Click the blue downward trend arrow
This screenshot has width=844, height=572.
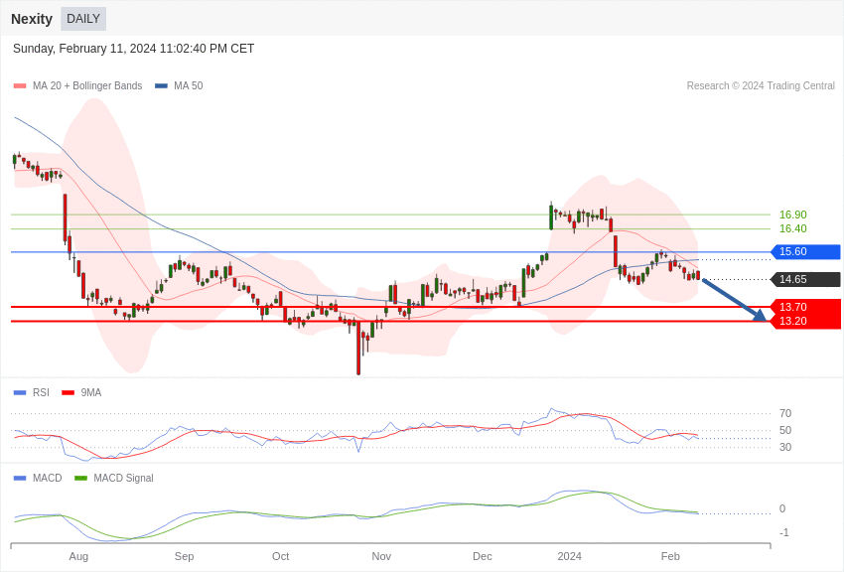[x=734, y=299]
